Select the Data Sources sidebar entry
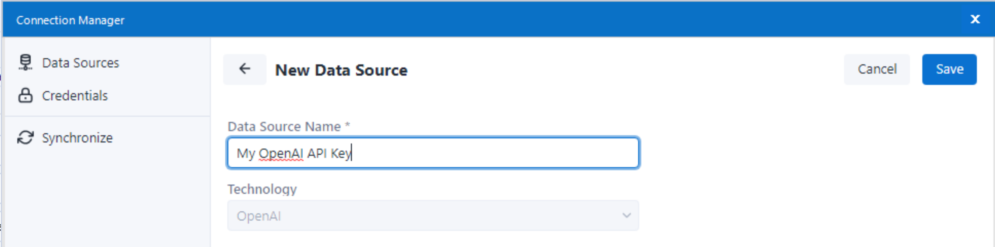This screenshot has width=995, height=247. tap(81, 62)
